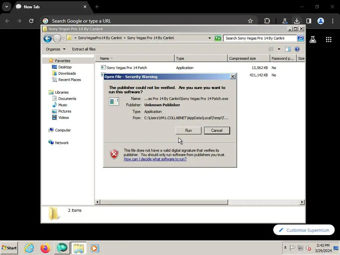Open Explorer recent locations dropdown arrow
Viewport: 340px width, 255px height.
pyautogui.click(x=63, y=39)
